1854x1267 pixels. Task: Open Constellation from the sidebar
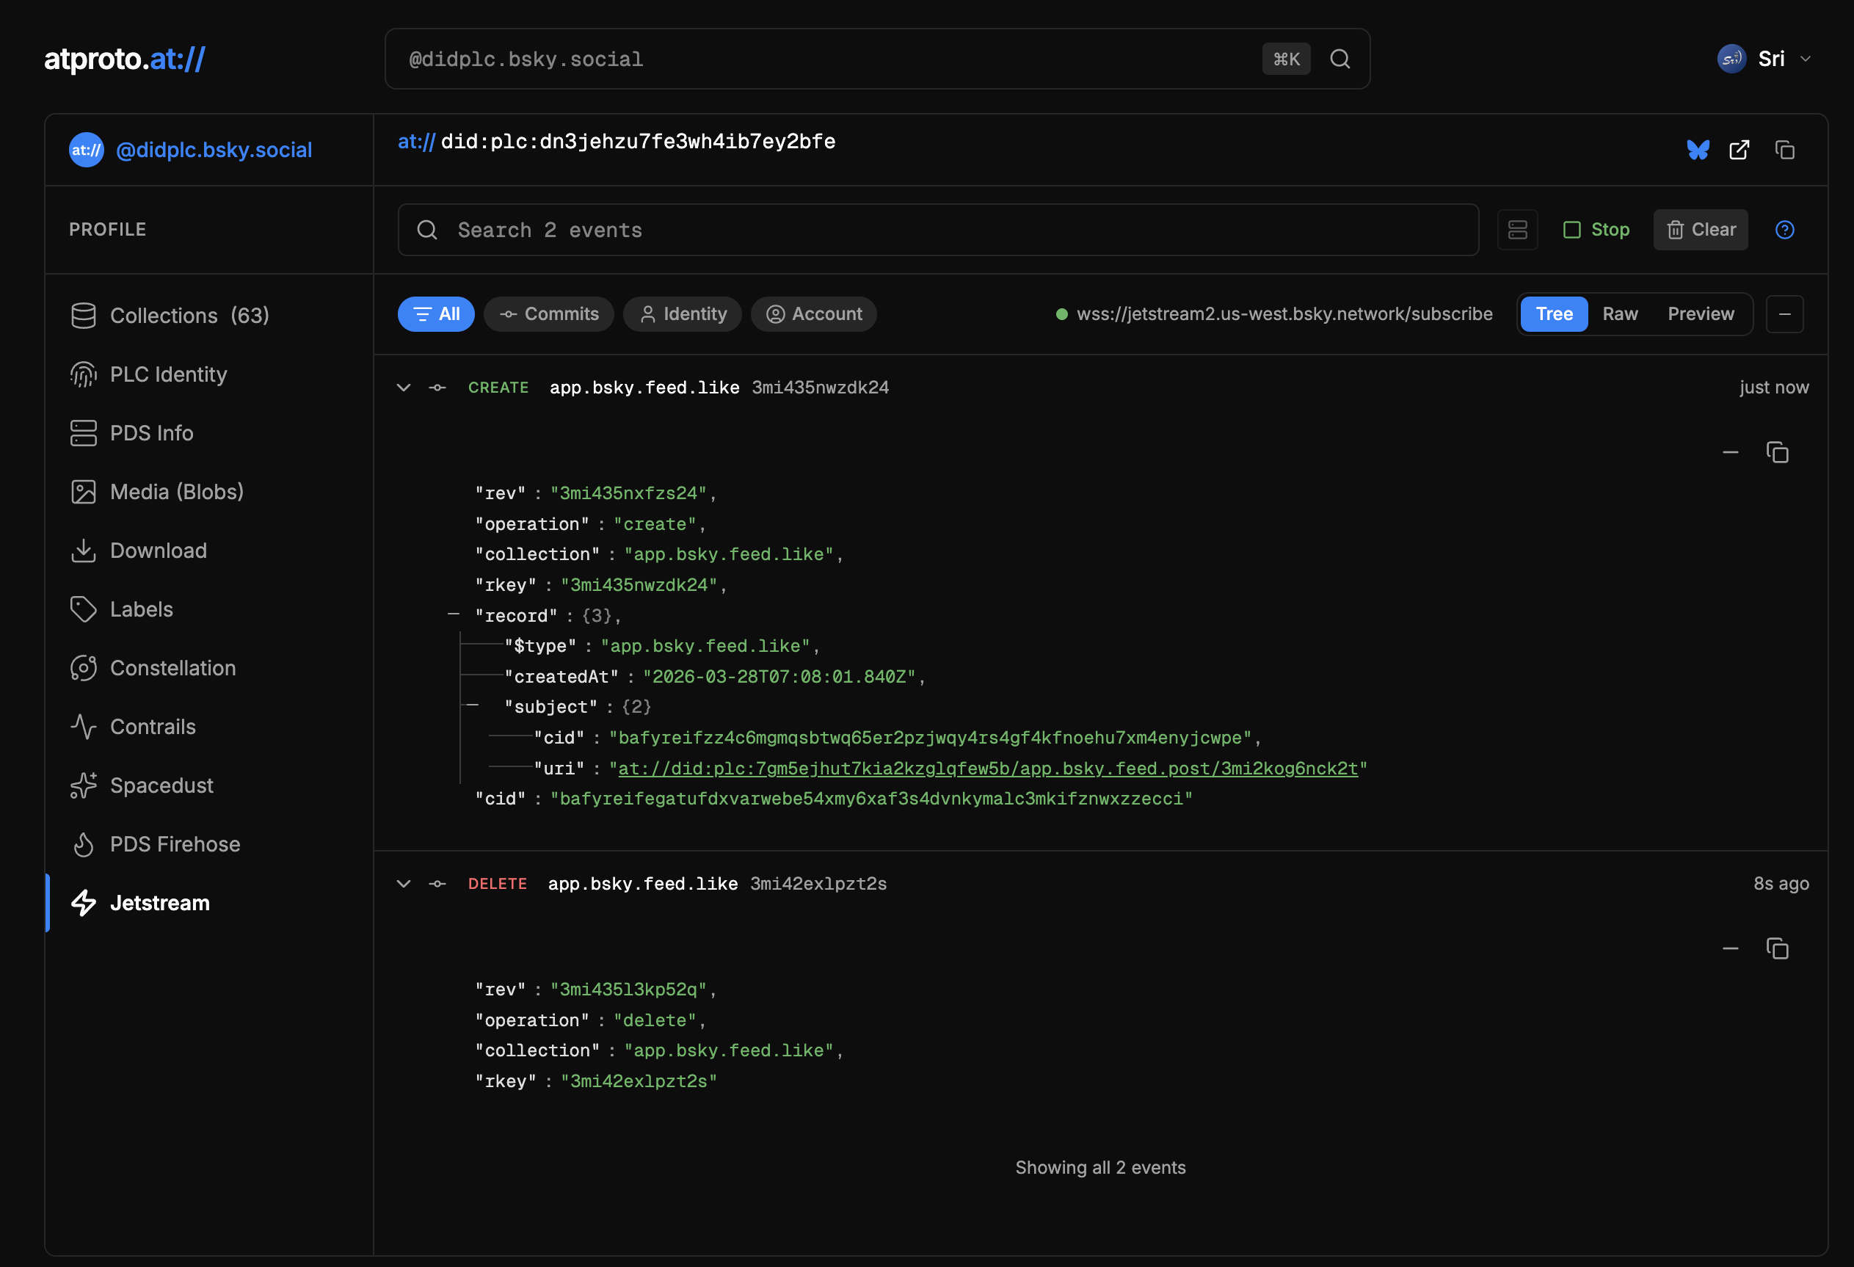click(172, 668)
